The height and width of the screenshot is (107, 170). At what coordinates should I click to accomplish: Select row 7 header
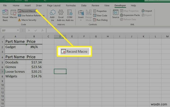pos(2,72)
